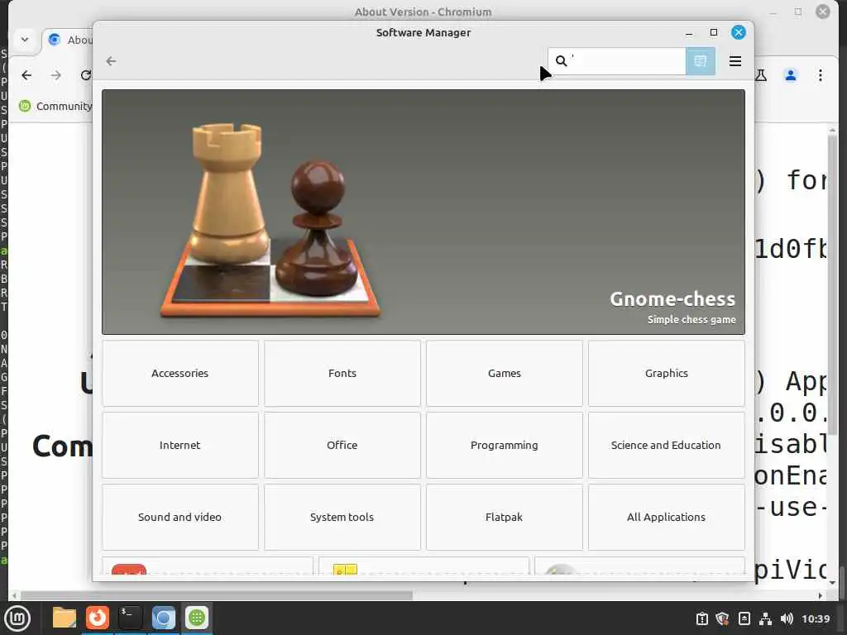Open the Fonts category

[x=342, y=373]
